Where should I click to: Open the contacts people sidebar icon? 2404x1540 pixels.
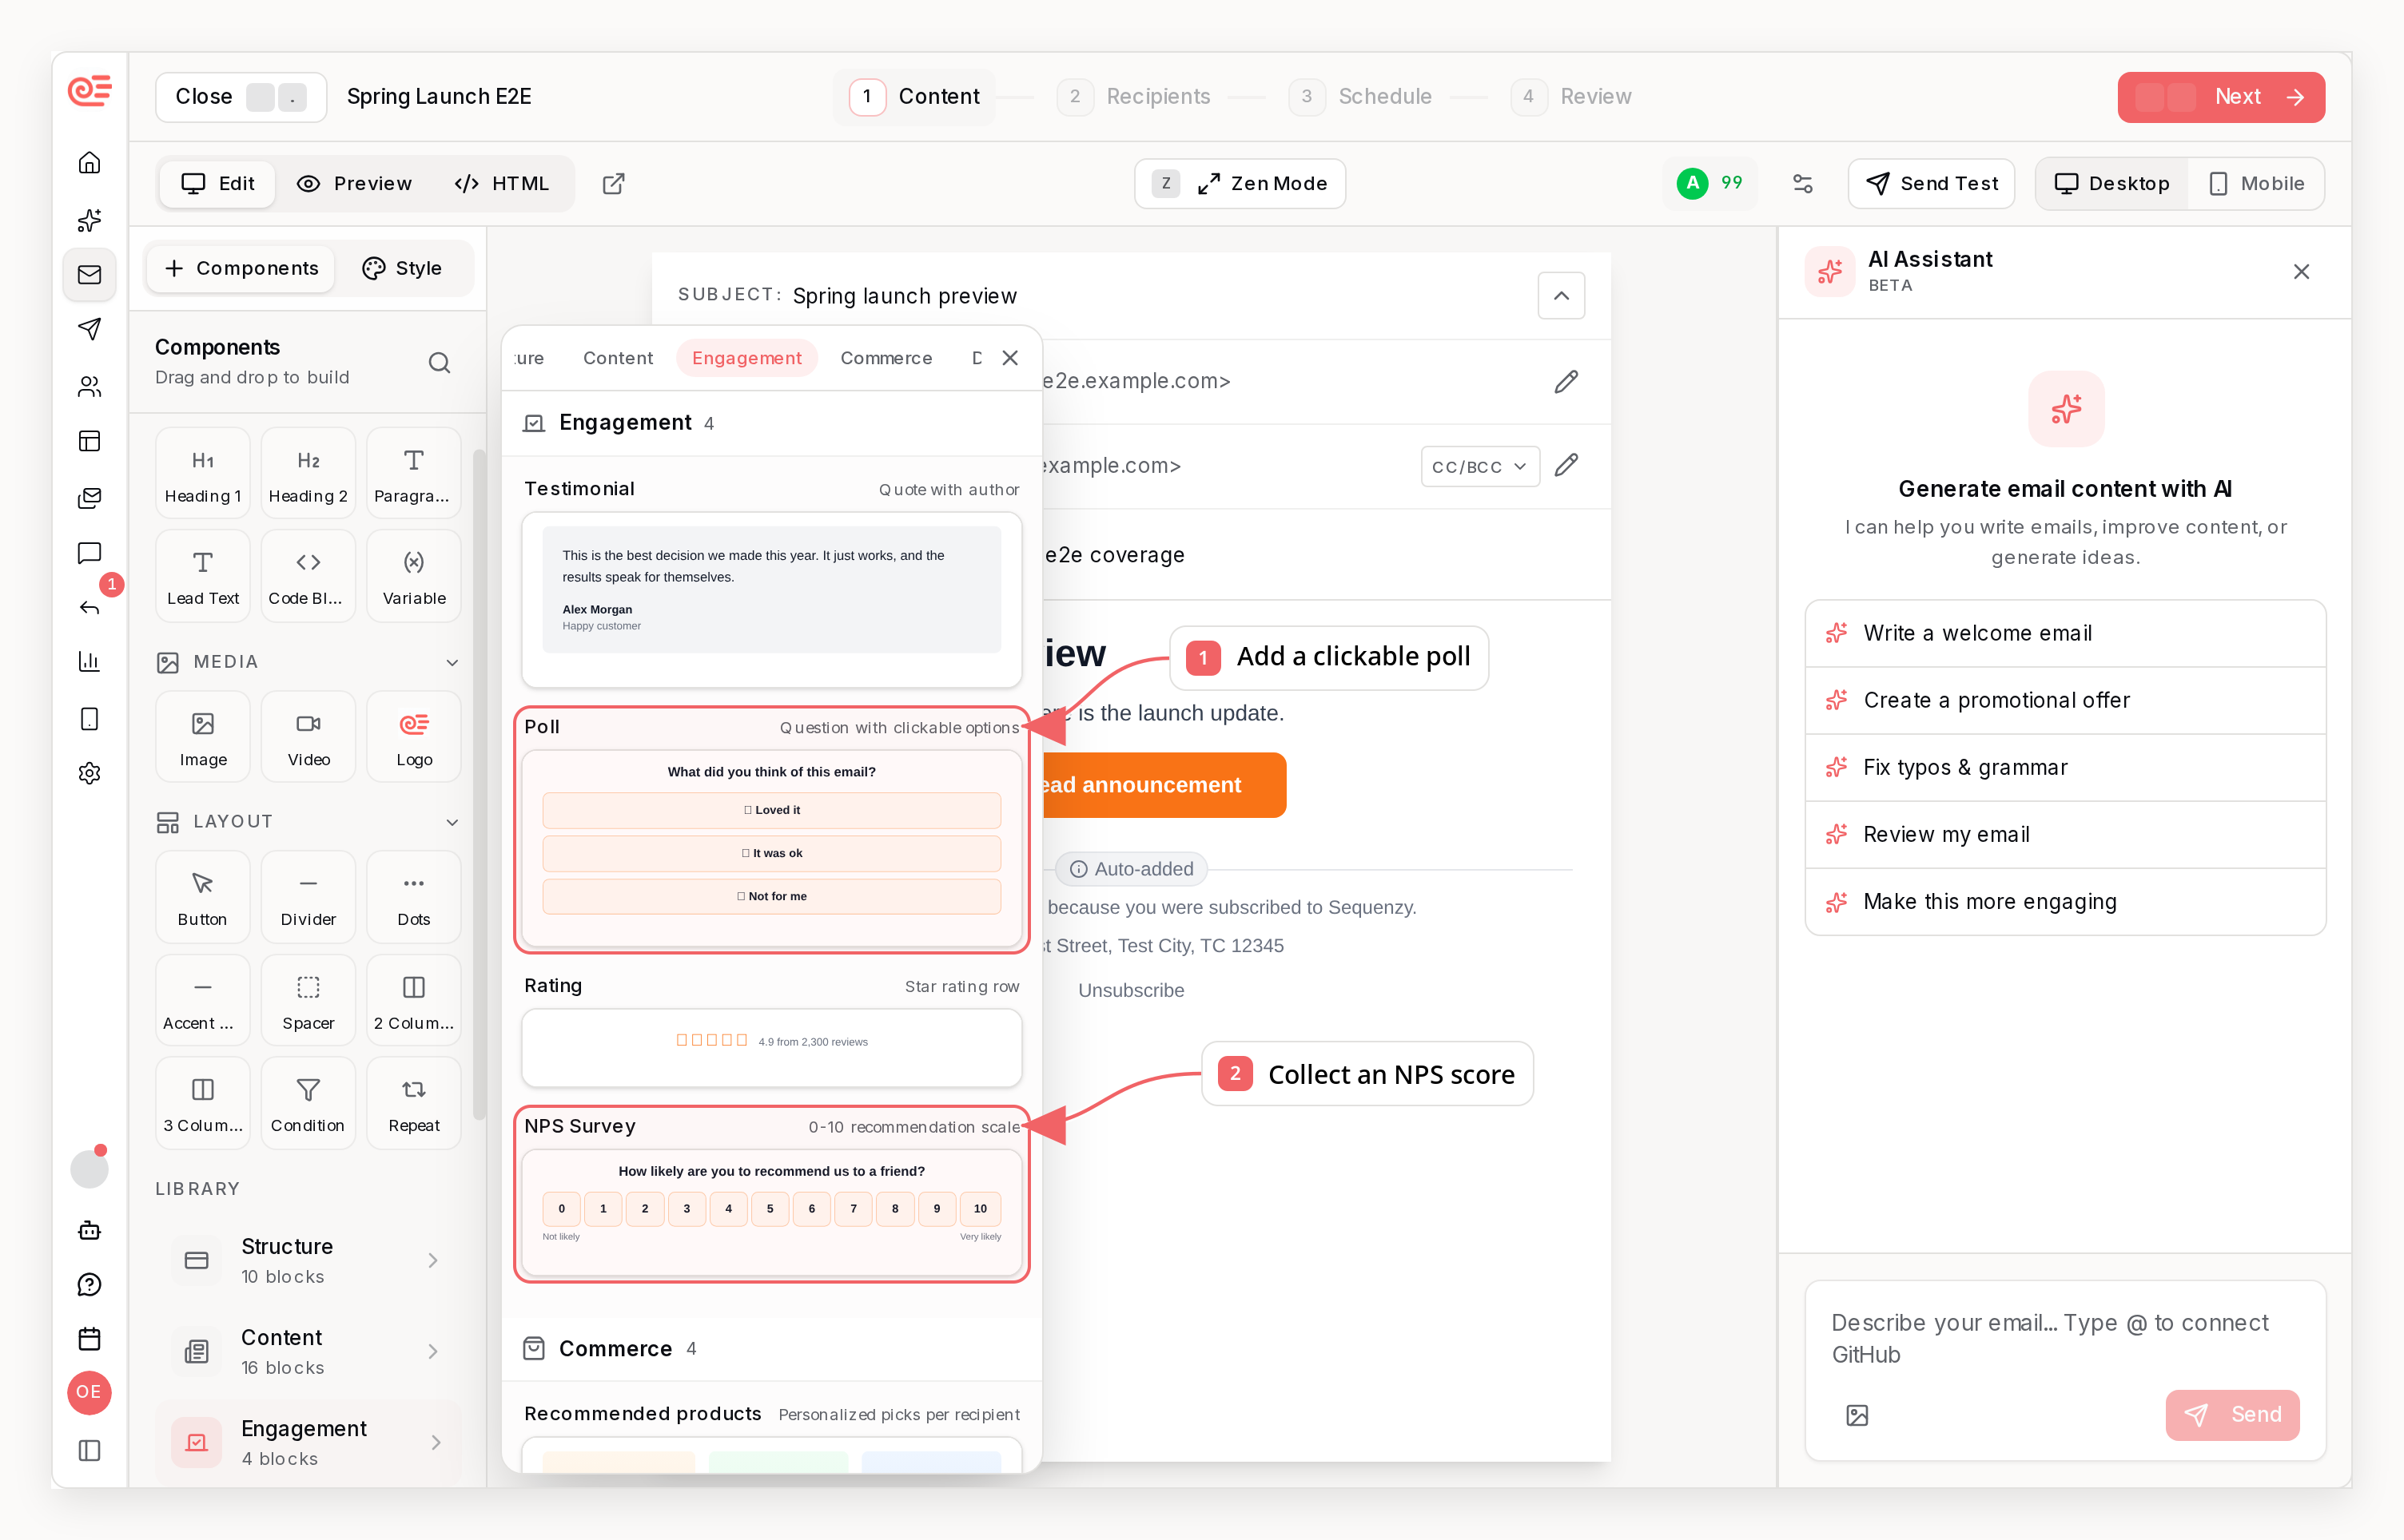point(89,386)
